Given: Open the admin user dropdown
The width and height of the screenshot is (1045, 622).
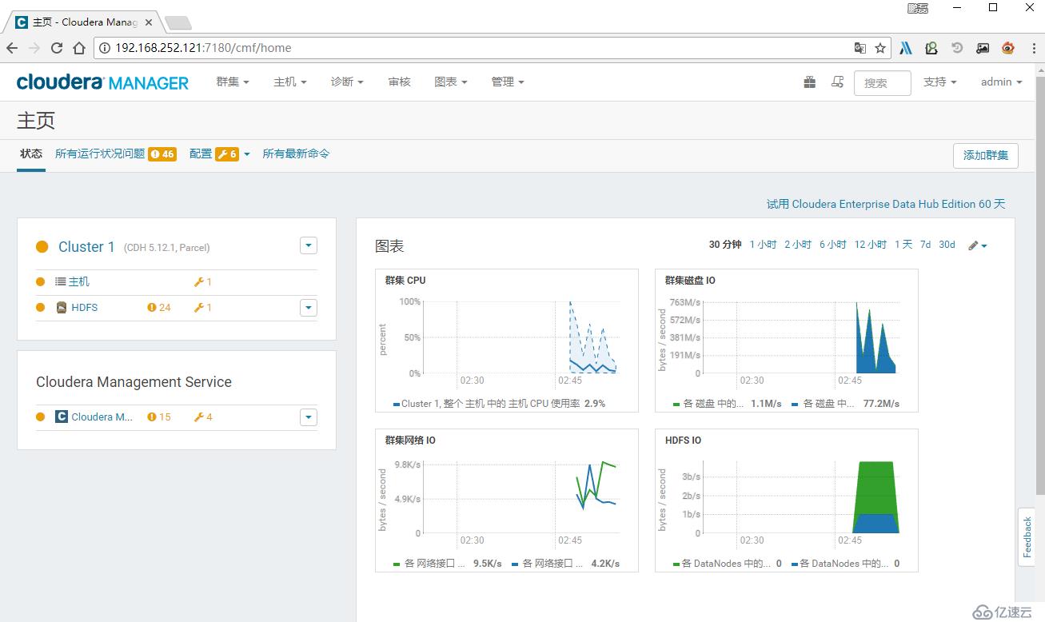Looking at the screenshot, I should coord(1002,82).
